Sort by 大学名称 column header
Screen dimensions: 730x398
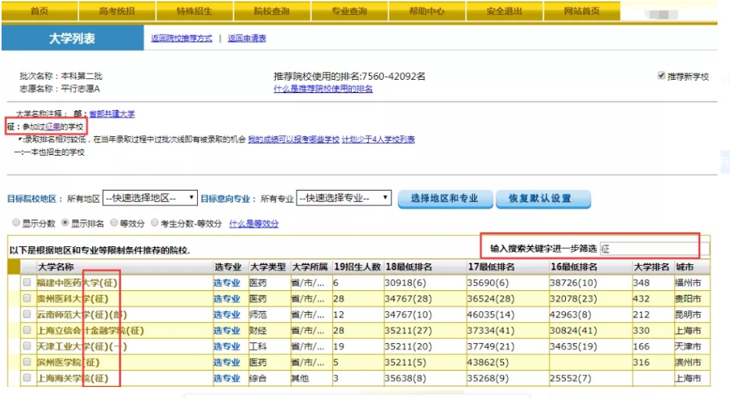coord(55,267)
